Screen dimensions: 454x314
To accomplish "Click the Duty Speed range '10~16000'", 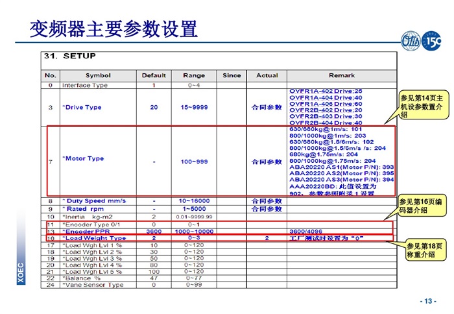I will pyautogui.click(x=194, y=200).
